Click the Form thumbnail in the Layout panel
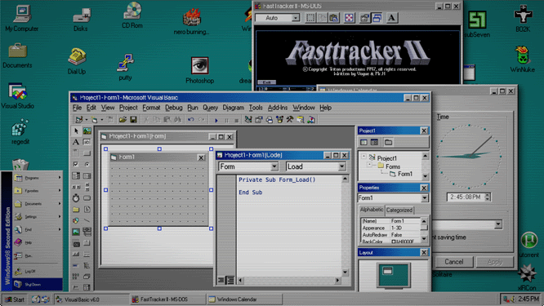This screenshot has width=544, height=306. point(387,271)
